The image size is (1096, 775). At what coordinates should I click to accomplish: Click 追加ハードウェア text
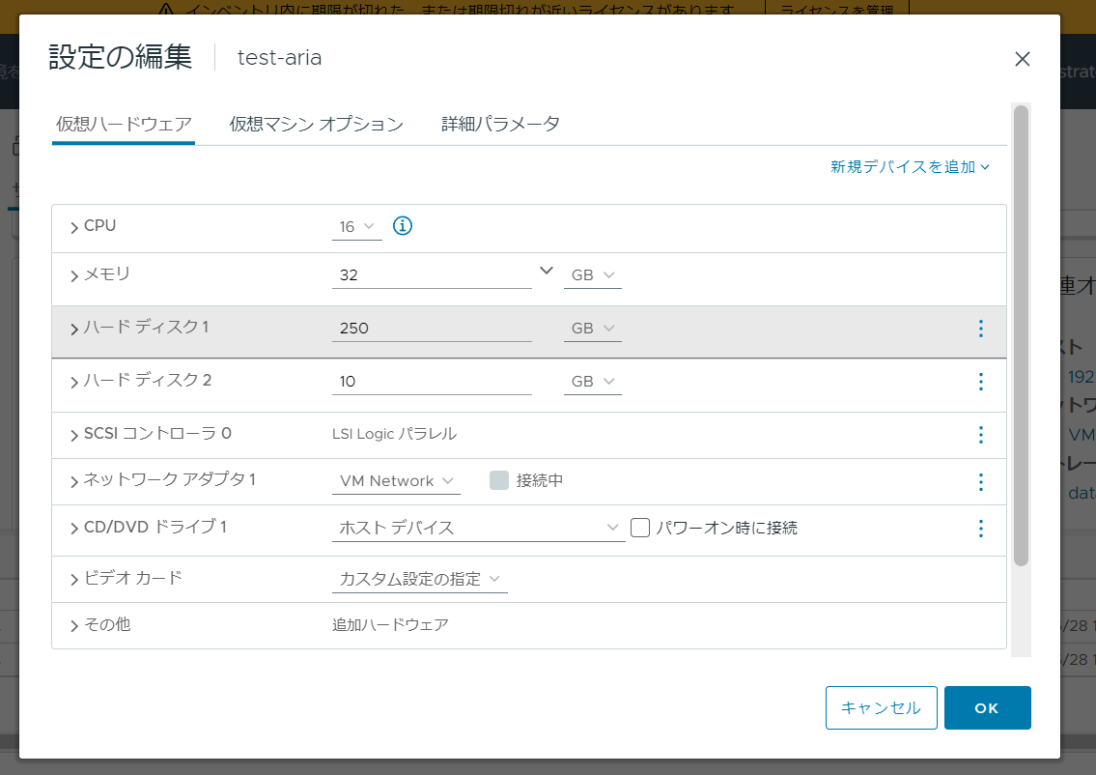[390, 625]
